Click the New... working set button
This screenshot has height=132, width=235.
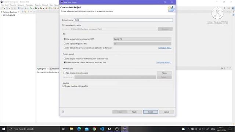pos(164,73)
